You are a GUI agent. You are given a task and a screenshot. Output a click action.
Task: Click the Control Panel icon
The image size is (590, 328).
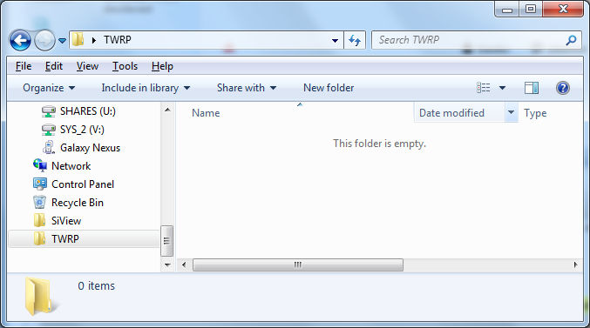point(40,184)
